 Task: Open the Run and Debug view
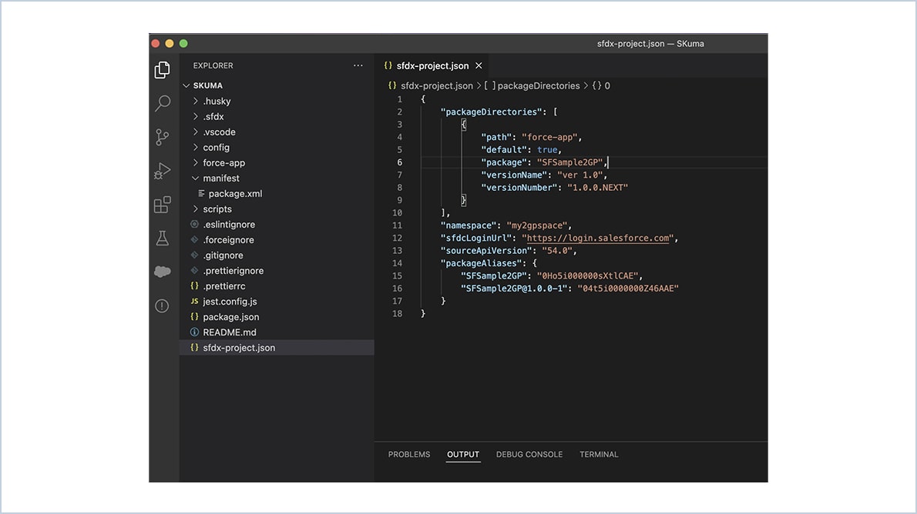tap(163, 170)
